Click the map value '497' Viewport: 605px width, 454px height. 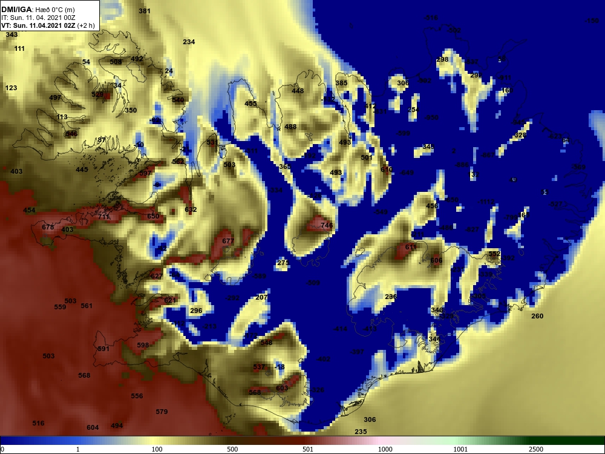55,97
